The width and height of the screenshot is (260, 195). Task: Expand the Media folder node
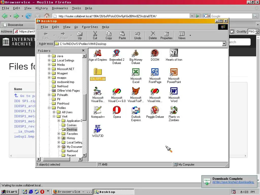click(49, 65)
